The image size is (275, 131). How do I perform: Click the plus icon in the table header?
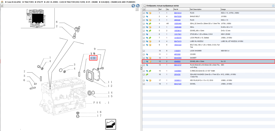pos(144,9)
